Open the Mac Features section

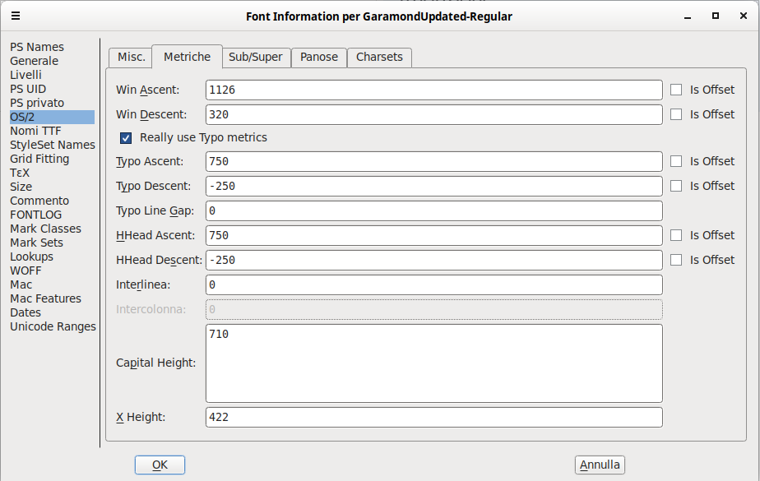coord(45,298)
